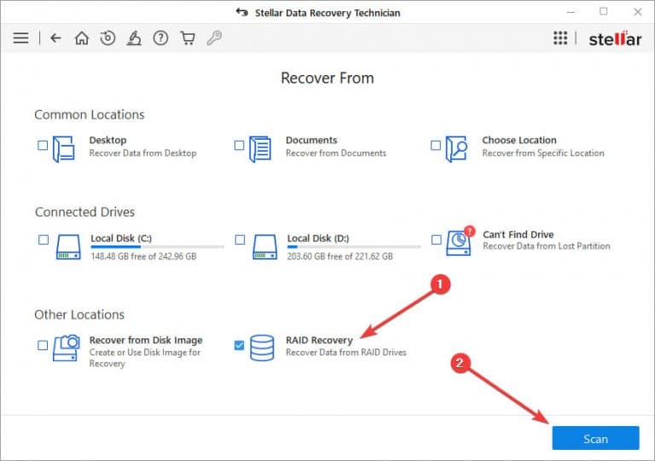Enable the Choose Location checkbox
The height and width of the screenshot is (461, 655).
(x=435, y=145)
